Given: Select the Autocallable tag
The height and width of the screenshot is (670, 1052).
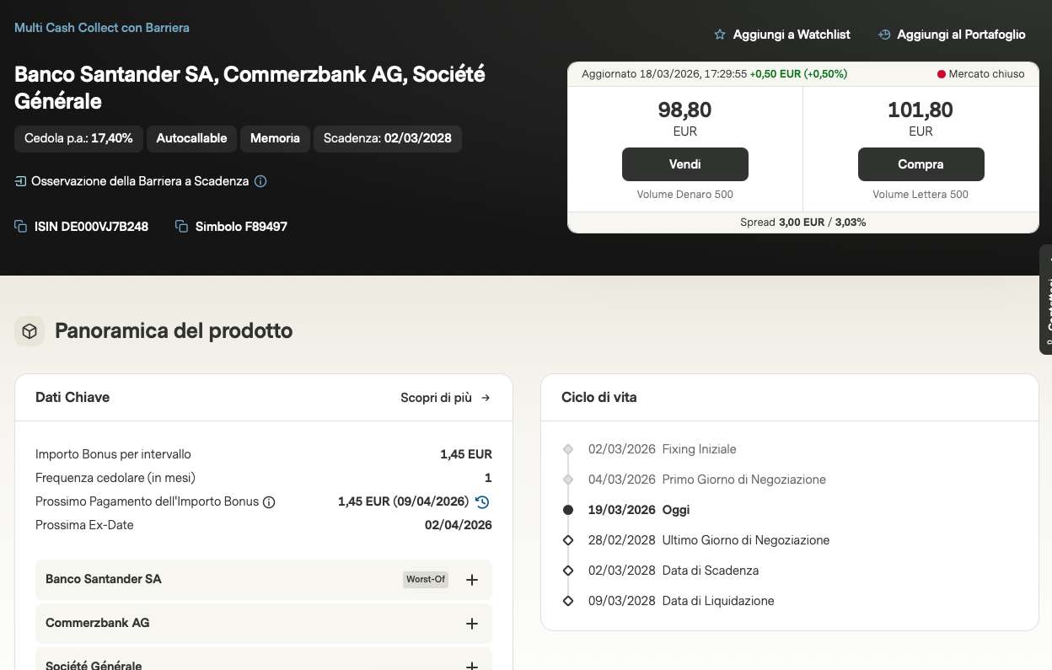Looking at the screenshot, I should [191, 138].
